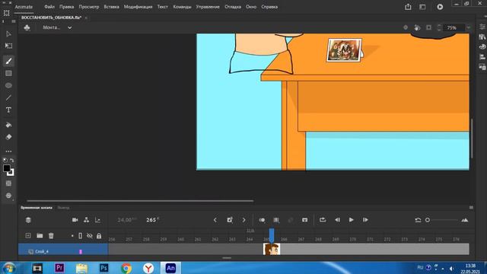Select the Brush tool

(x=8, y=61)
